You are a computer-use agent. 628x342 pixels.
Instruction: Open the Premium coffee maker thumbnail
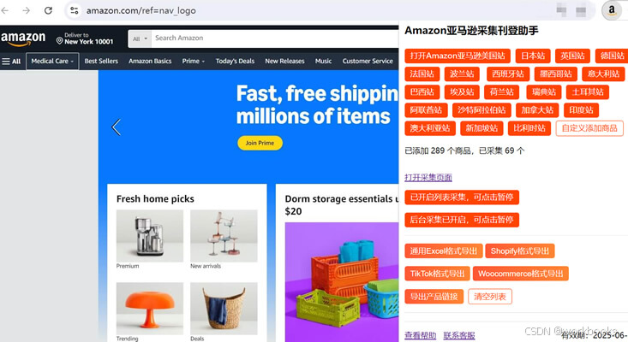click(150, 236)
